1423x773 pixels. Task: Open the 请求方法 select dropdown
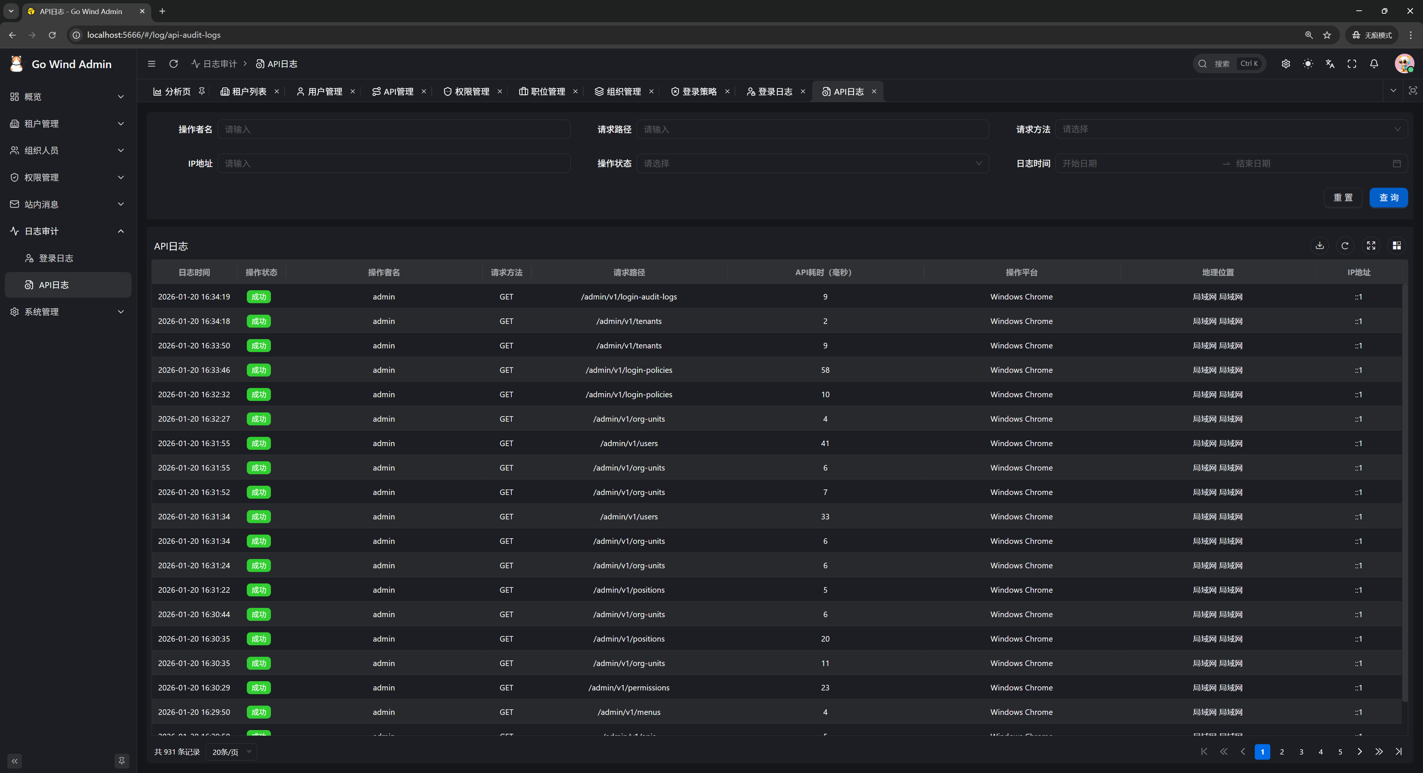(1231, 129)
